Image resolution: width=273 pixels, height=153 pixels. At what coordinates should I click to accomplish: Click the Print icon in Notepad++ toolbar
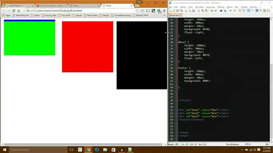click(x=193, y=11)
